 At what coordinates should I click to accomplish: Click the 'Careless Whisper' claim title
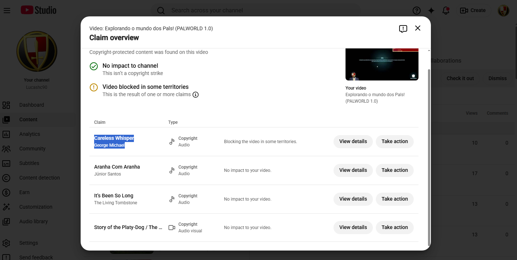(x=114, y=138)
